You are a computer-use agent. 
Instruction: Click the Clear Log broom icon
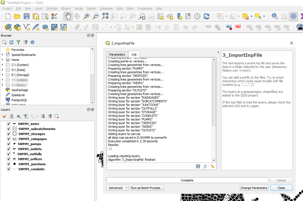(212, 166)
